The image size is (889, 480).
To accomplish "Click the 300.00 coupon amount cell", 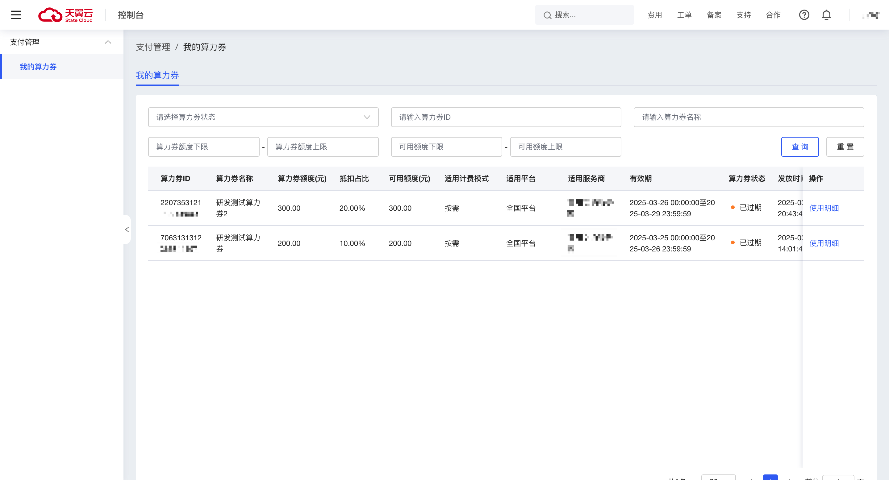I will 289,208.
